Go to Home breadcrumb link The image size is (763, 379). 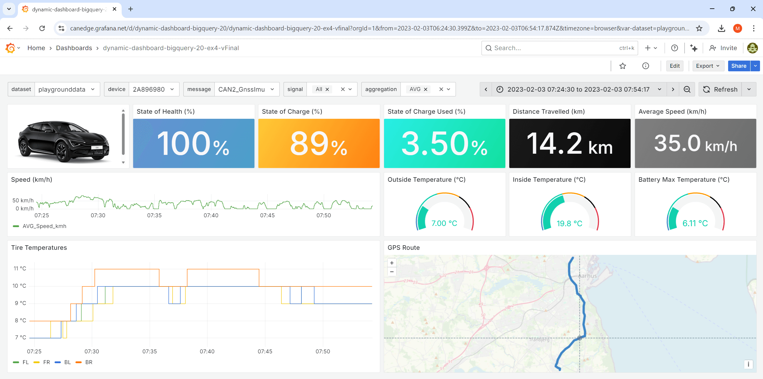(36, 48)
